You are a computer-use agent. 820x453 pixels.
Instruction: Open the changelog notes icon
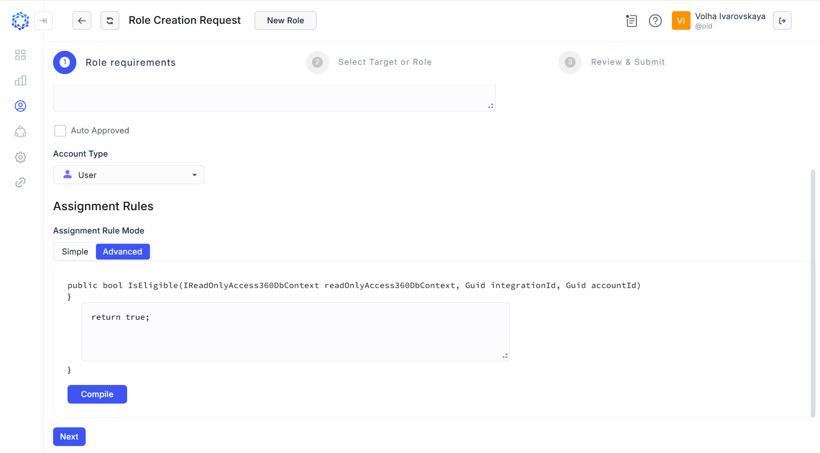point(631,21)
